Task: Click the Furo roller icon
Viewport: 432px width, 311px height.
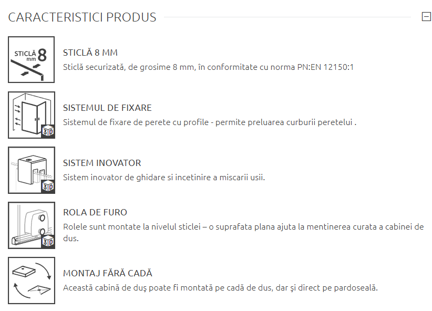Action: (x=32, y=225)
